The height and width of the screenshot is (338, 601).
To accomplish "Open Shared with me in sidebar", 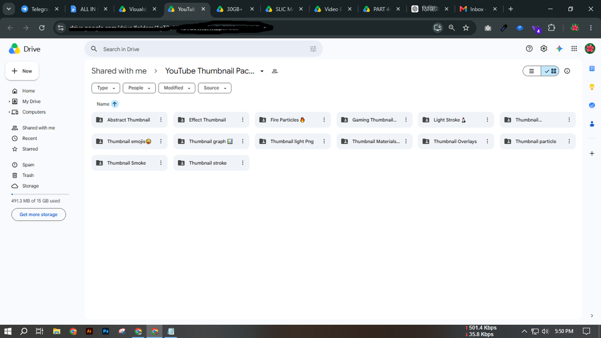I will [39, 128].
